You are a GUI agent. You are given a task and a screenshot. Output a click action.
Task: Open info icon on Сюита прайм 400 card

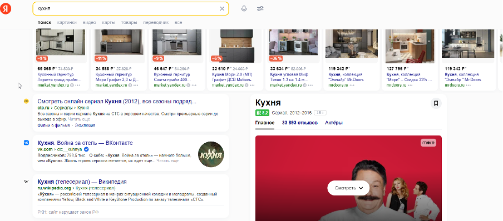188,85
